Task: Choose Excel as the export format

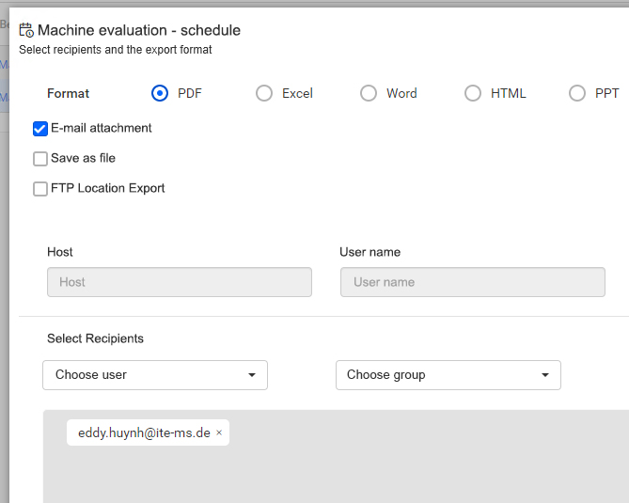Action: (x=264, y=93)
